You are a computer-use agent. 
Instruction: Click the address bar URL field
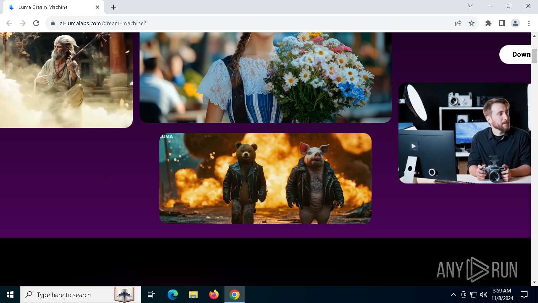(252, 23)
